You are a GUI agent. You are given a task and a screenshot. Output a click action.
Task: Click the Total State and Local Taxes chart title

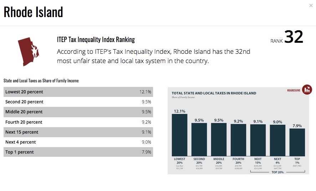coord(214,93)
